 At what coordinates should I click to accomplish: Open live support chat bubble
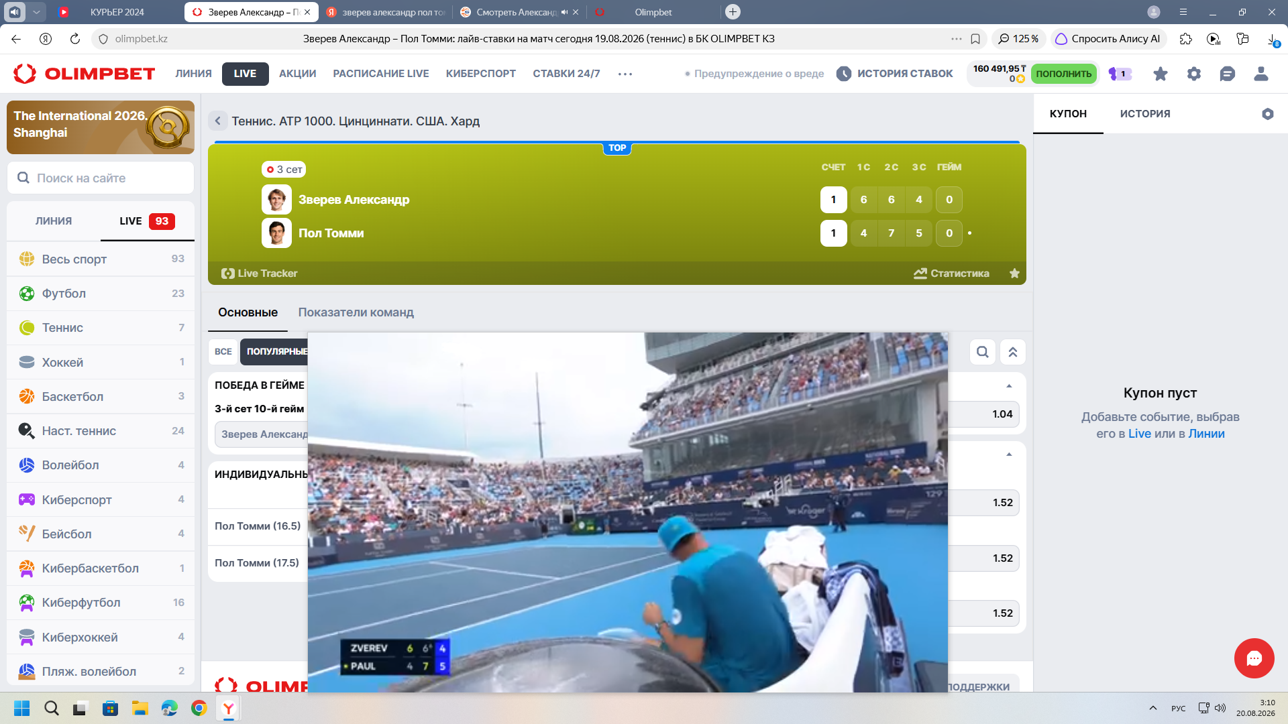tap(1254, 658)
